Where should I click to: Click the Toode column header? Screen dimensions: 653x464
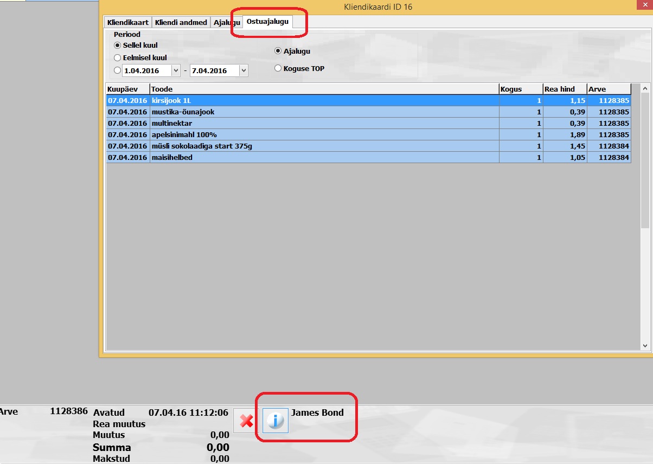324,89
